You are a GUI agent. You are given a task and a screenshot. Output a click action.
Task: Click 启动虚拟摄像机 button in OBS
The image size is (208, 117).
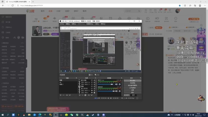[x=133, y=86]
